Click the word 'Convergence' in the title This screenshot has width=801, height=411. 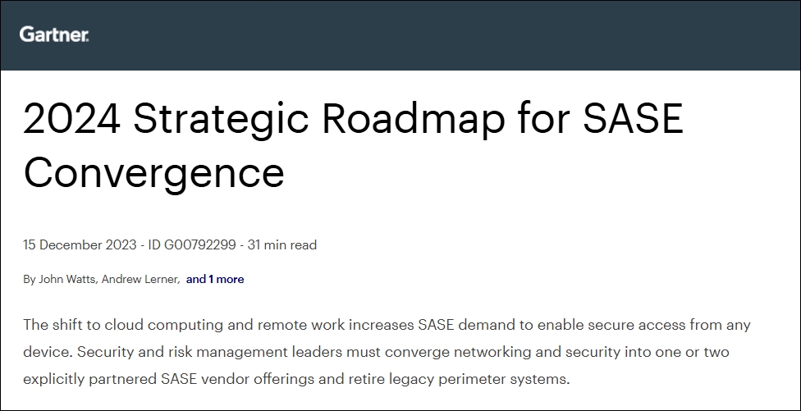(153, 172)
